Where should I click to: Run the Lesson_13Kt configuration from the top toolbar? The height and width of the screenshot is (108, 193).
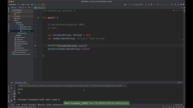146,4
